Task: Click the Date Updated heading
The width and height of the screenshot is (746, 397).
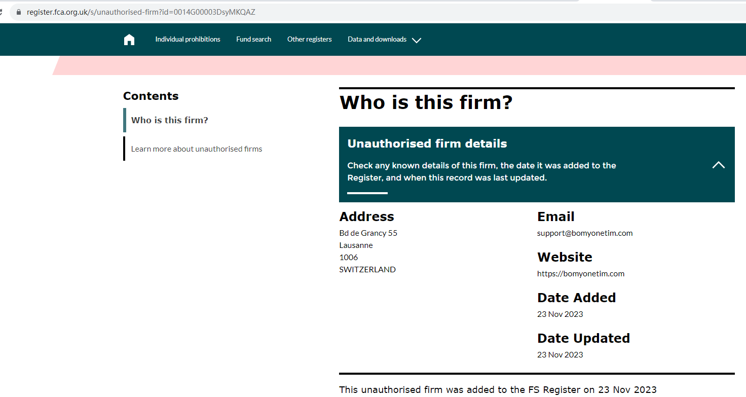Action: pos(583,338)
